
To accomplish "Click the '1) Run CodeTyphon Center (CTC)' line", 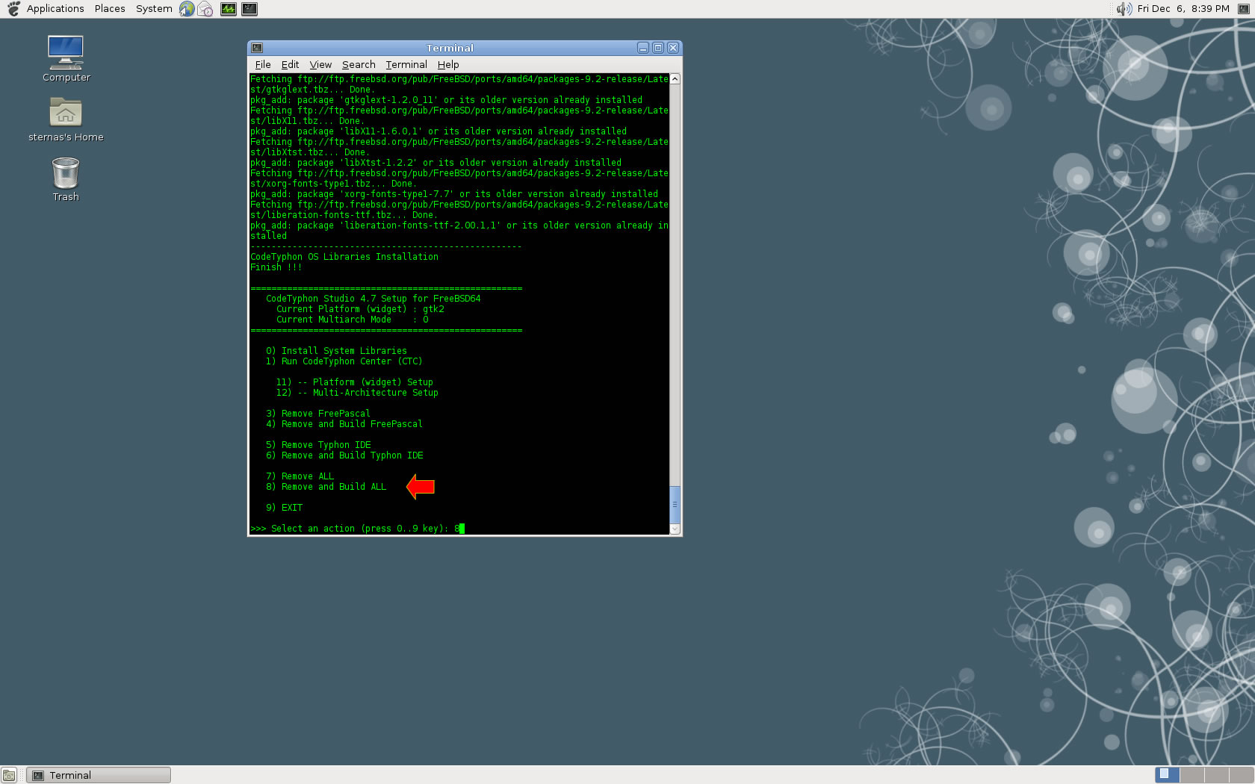I will point(344,361).
